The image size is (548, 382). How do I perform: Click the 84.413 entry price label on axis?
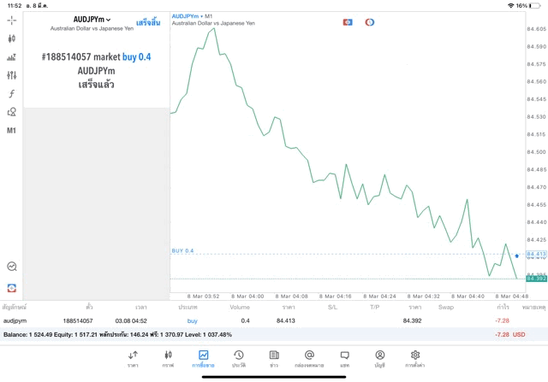click(536, 254)
